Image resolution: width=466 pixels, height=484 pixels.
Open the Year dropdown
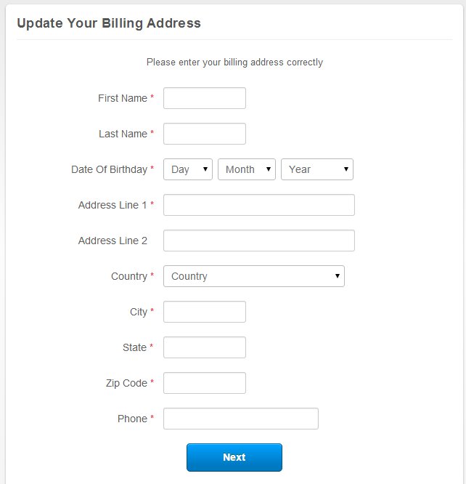pos(316,169)
